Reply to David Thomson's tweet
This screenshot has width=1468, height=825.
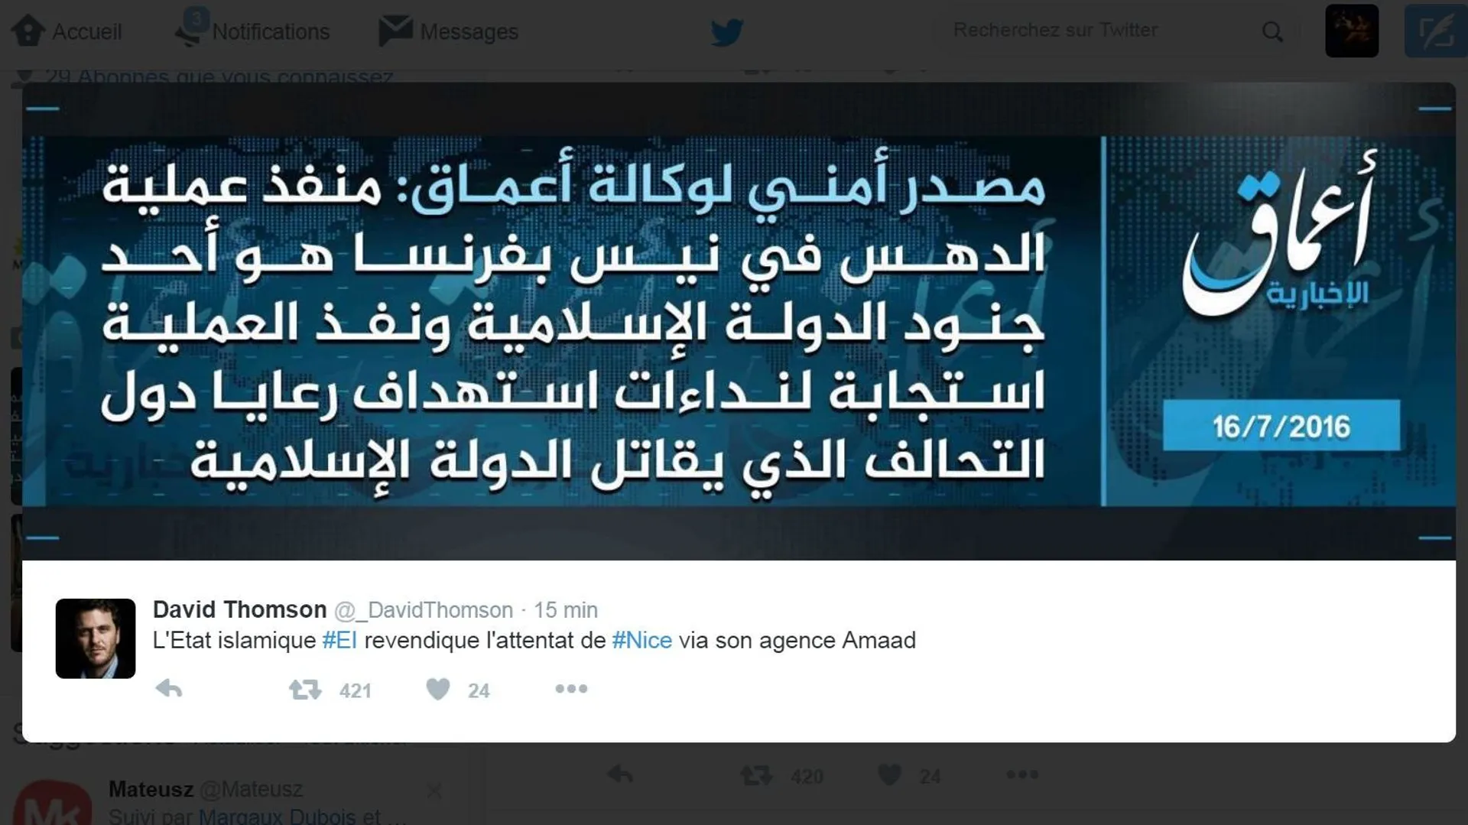[x=169, y=690]
